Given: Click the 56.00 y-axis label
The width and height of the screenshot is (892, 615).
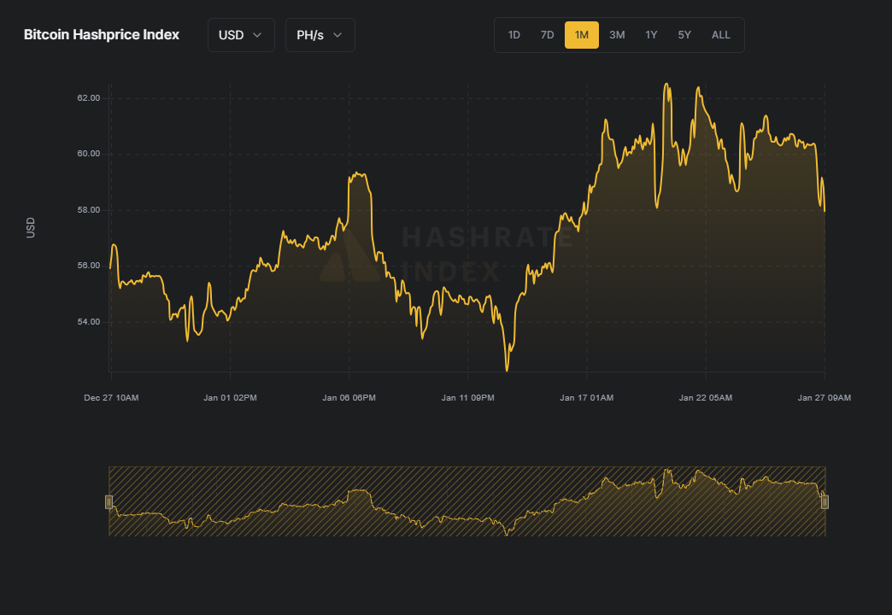Looking at the screenshot, I should pyautogui.click(x=89, y=266).
